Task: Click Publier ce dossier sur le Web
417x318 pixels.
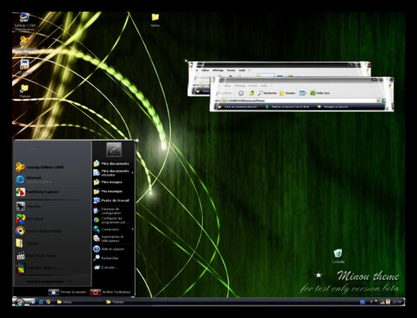Action: [288, 107]
